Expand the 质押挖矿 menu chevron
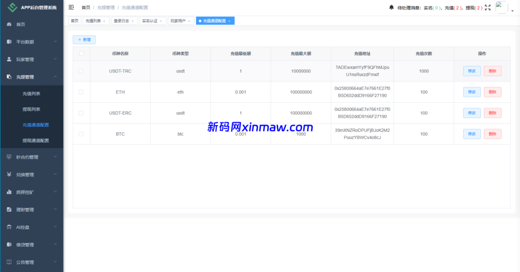520x272 pixels. click(x=55, y=191)
